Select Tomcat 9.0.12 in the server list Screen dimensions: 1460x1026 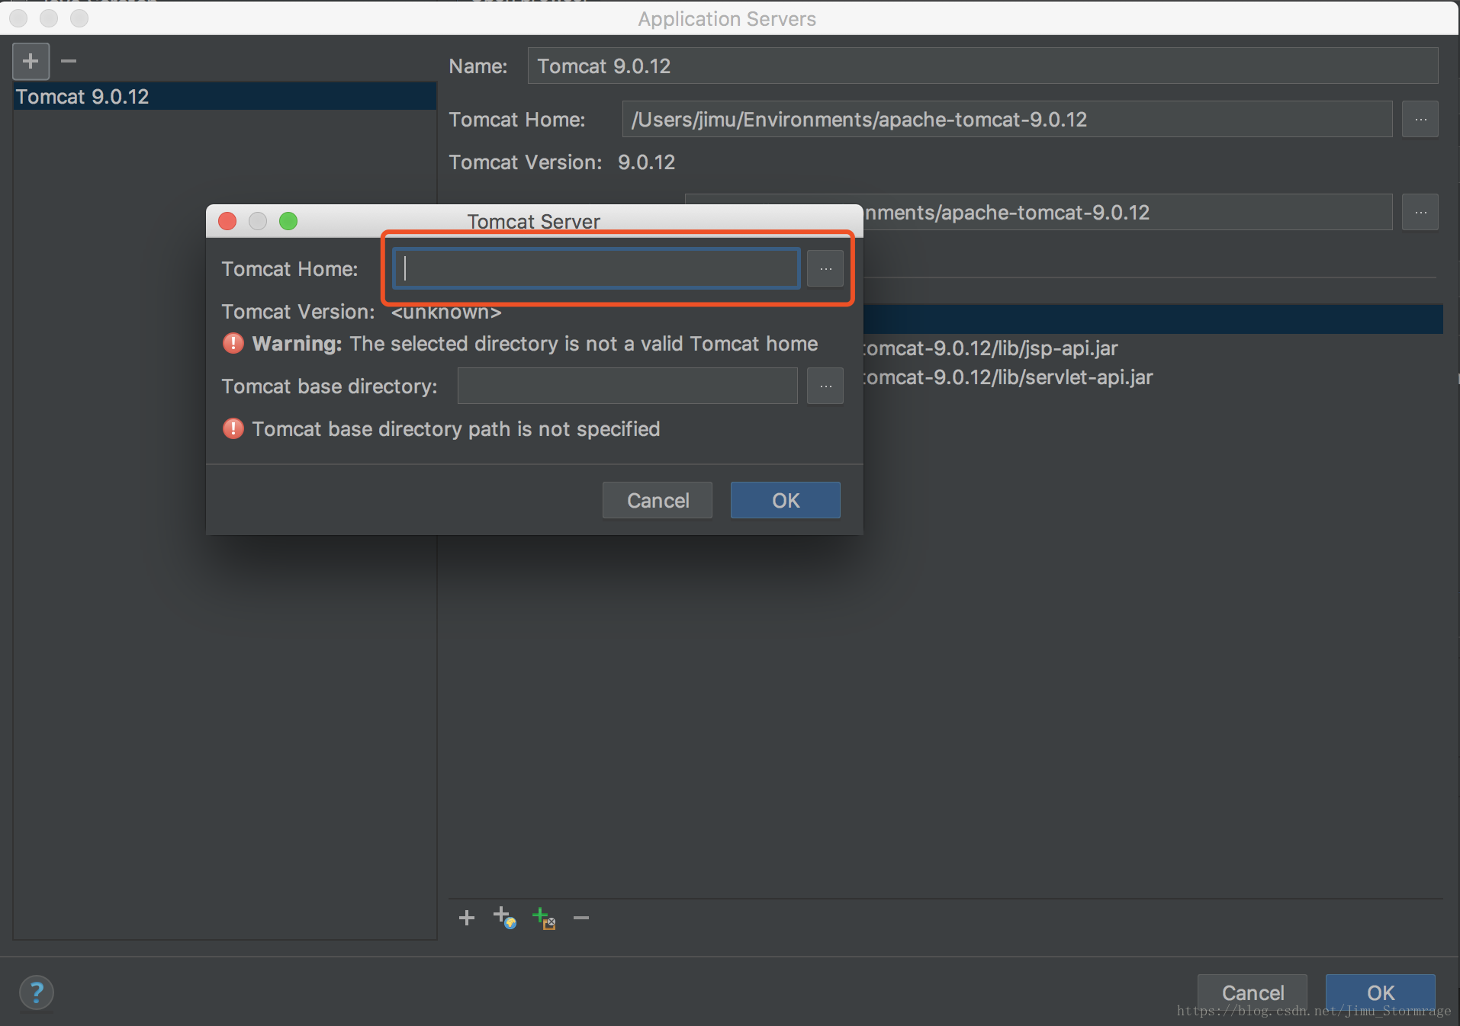coord(224,97)
